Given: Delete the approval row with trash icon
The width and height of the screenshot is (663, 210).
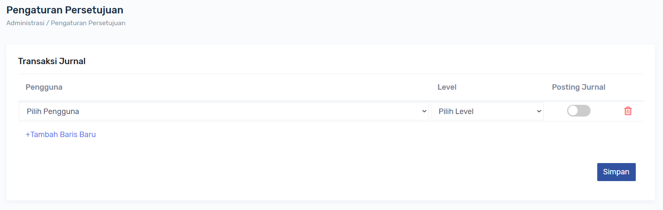Looking at the screenshot, I should (628, 111).
